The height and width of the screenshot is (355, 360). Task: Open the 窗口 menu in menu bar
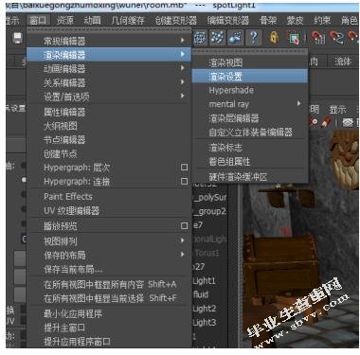38,21
